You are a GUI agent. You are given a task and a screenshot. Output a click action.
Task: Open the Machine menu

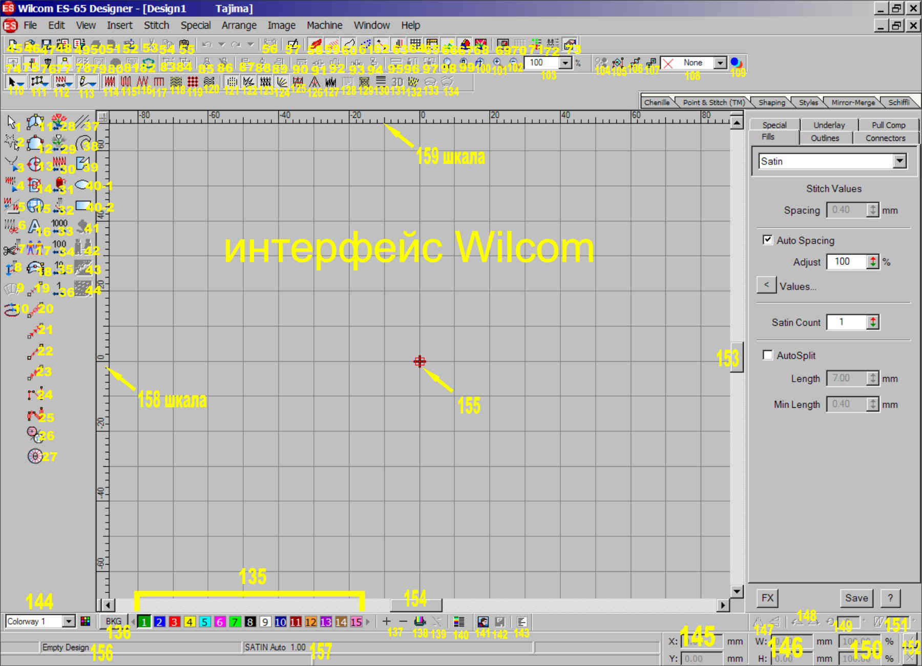pyautogui.click(x=324, y=25)
